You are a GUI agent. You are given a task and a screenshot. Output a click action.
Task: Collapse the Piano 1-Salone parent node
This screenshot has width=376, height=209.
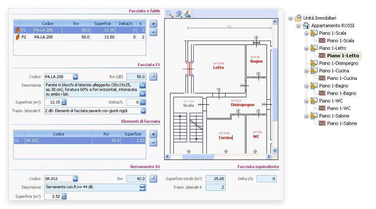click(307, 116)
